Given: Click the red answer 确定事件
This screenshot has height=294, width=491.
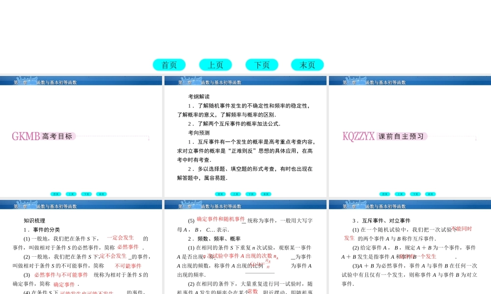Looking at the screenshot, I should click(64, 285).
